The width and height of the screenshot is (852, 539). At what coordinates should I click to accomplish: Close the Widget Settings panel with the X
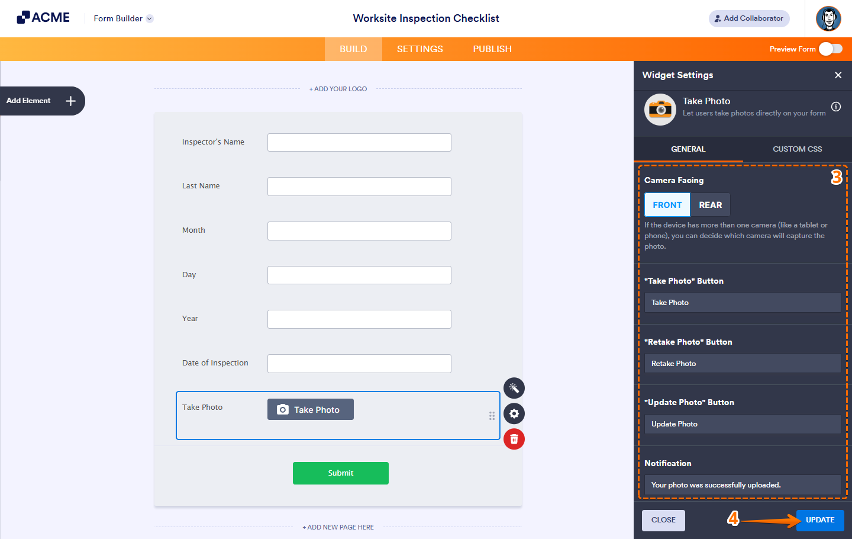(x=838, y=75)
